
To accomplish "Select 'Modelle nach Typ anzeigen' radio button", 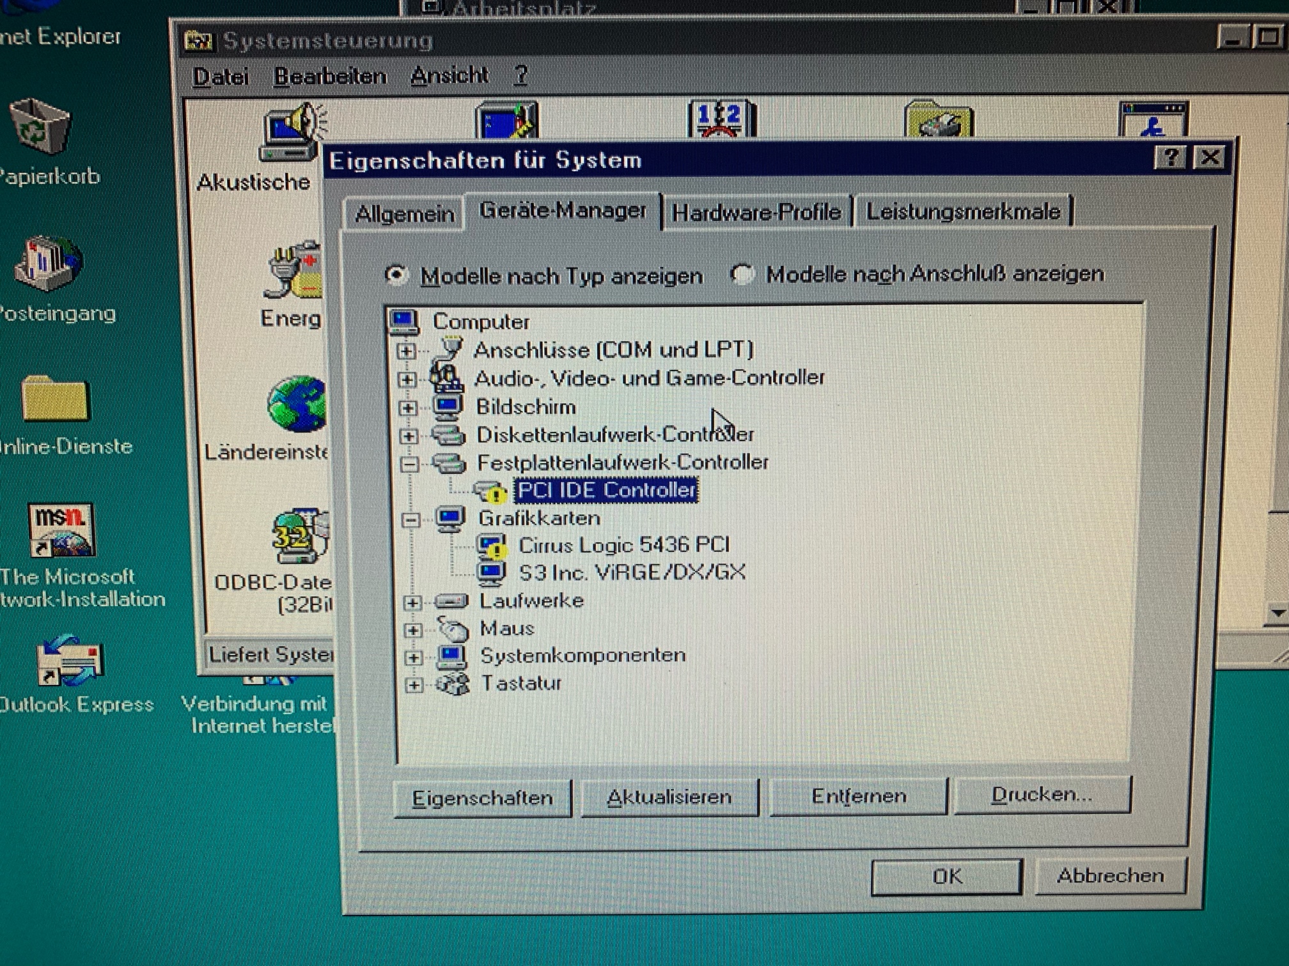I will click(x=395, y=275).
